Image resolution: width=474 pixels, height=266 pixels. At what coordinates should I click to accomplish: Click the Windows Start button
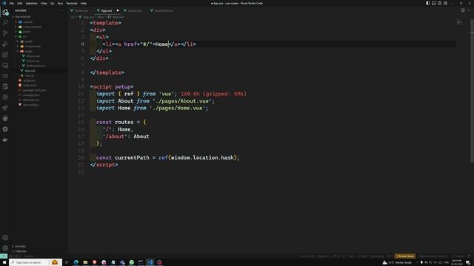4,262
